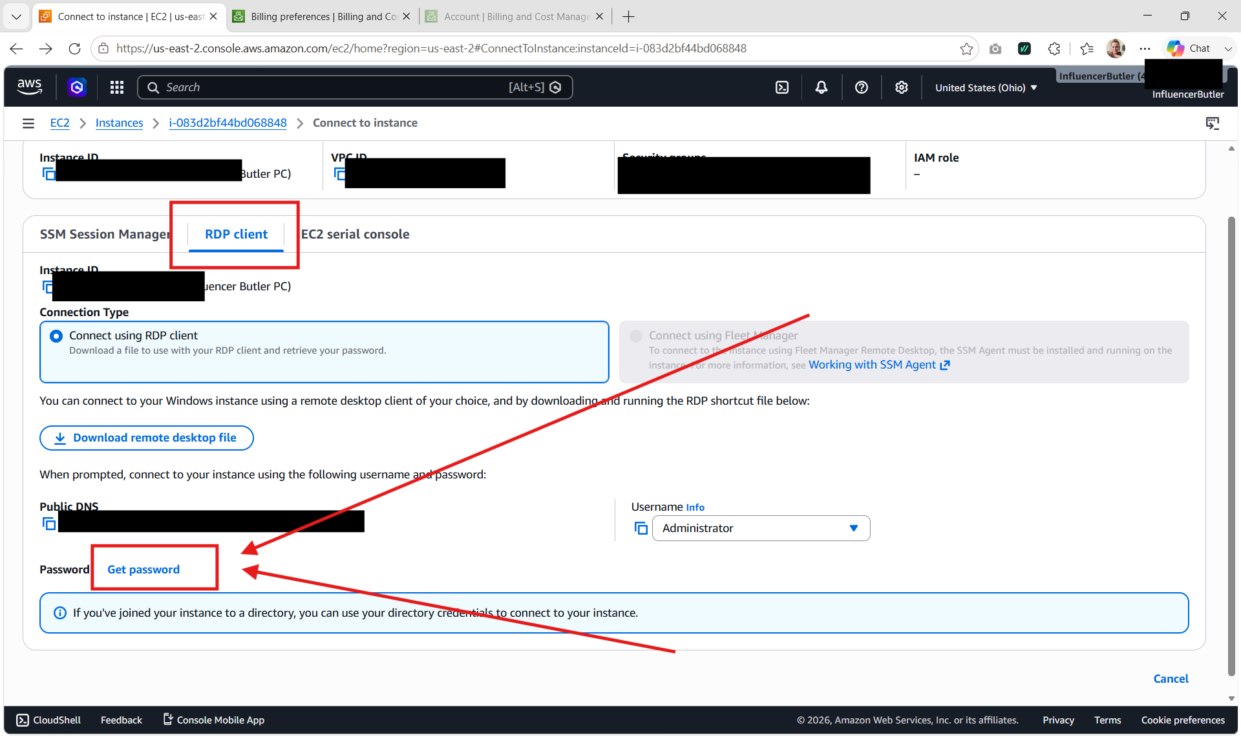Go to Instances in the breadcrumb
The height and width of the screenshot is (737, 1241).
[120, 123]
